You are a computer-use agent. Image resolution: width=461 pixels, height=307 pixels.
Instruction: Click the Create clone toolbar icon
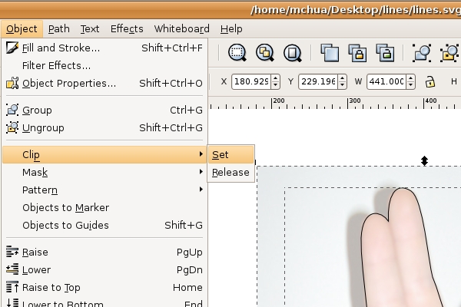tap(357, 53)
